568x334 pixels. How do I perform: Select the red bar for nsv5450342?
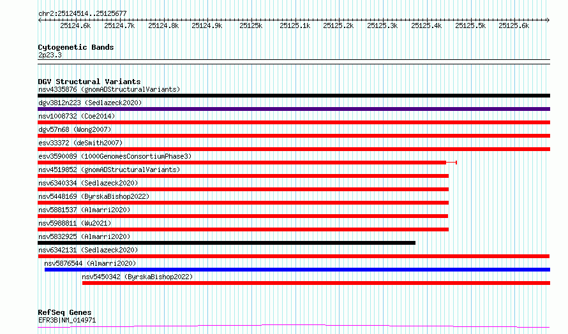click(x=317, y=283)
